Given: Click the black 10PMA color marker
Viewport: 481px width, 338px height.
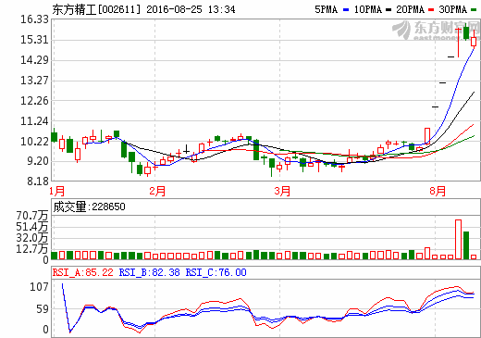Looking at the screenshot, I should coord(388,10).
